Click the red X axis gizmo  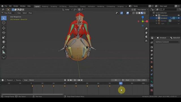(x=147, y=22)
